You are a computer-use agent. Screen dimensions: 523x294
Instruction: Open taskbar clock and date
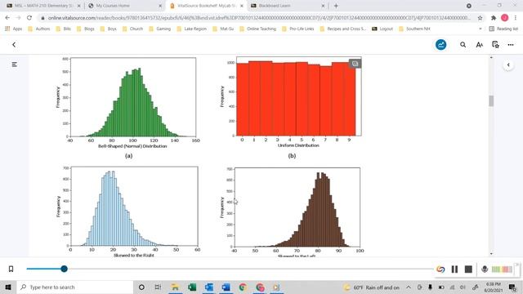click(x=494, y=287)
